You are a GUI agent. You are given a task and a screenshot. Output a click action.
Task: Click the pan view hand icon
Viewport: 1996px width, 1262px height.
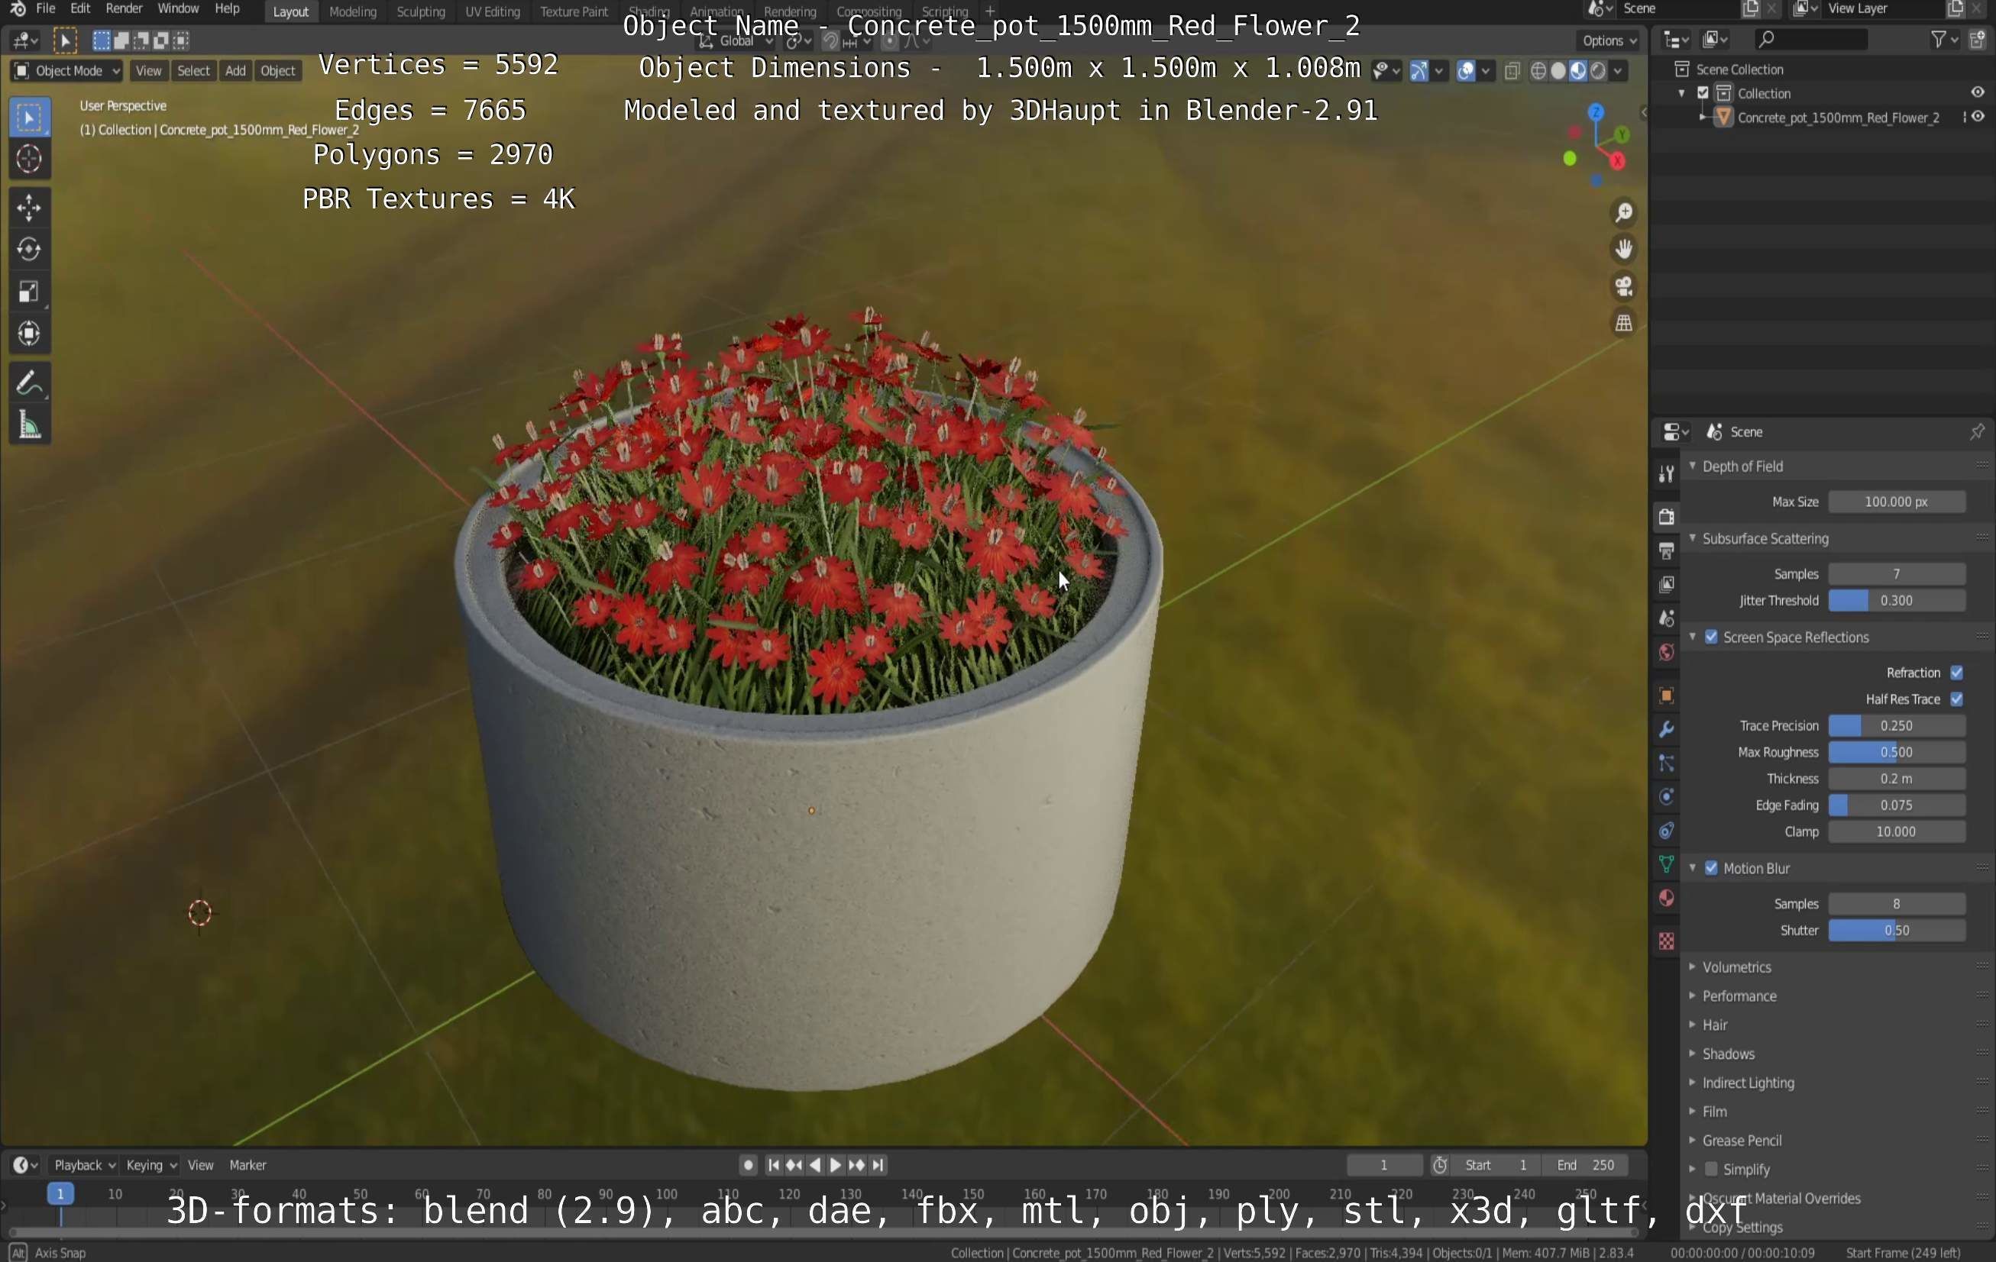tap(1623, 250)
